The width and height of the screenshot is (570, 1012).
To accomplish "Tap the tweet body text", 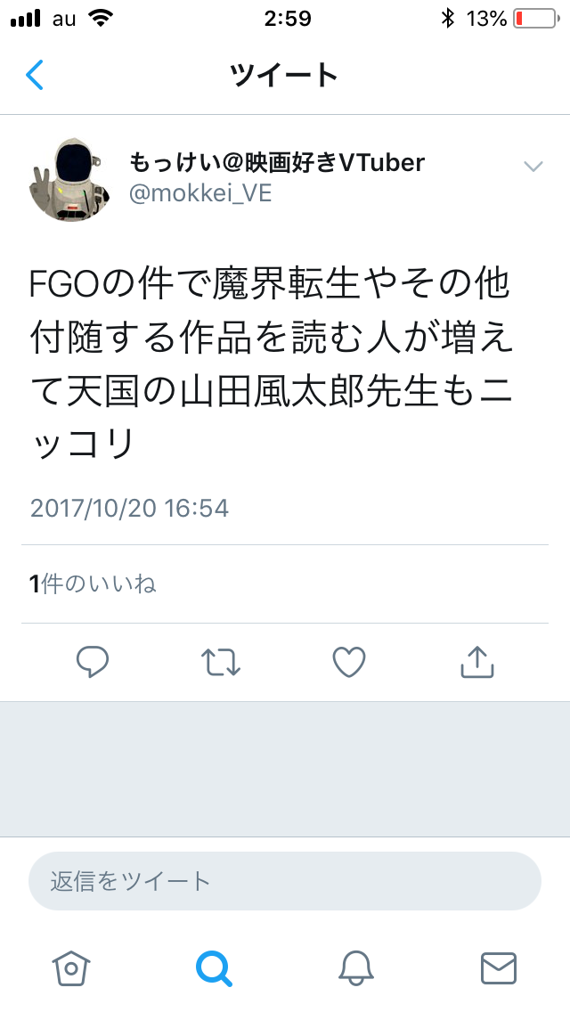I will point(271,363).
